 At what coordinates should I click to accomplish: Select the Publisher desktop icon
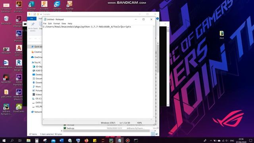click(x=31, y=6)
